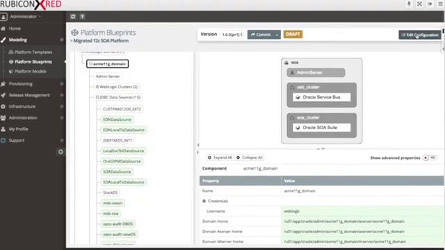
Task: Click the osb_cluster box header
Action: click(308, 87)
